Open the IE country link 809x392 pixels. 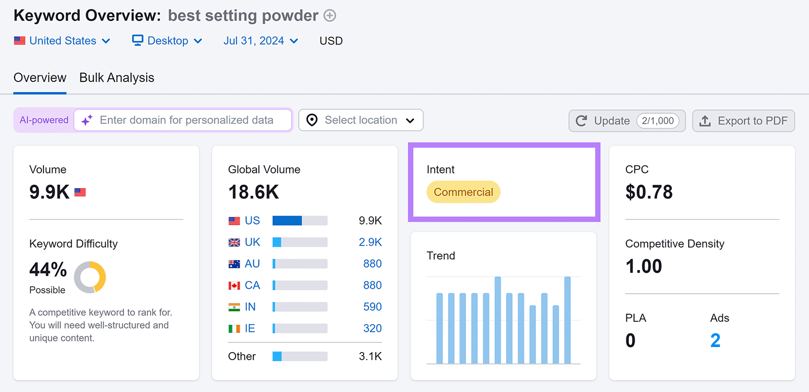(250, 328)
